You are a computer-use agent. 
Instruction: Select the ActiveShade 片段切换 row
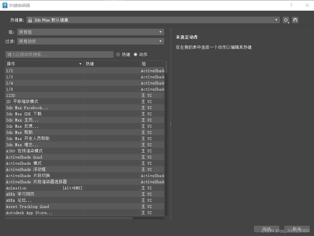(x=85, y=176)
